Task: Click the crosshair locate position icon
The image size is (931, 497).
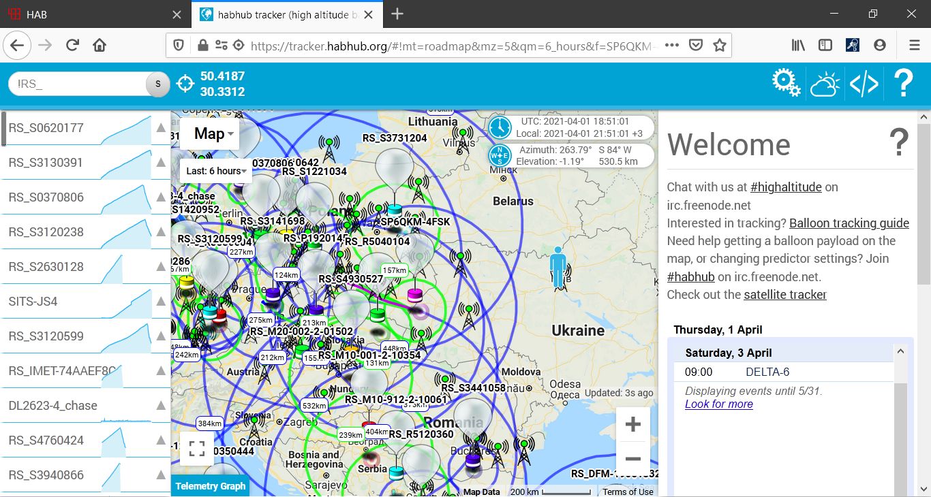Action: coord(185,84)
